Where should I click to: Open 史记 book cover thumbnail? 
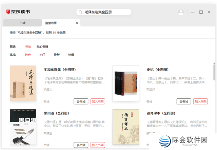[126, 83]
